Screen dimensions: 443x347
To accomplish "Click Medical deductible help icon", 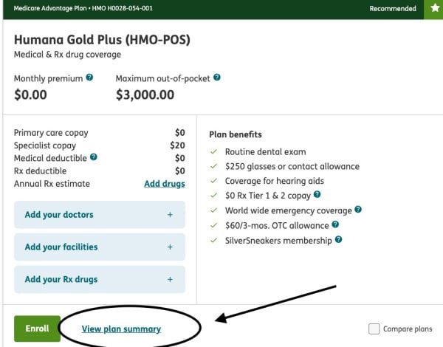I will pos(94,157).
